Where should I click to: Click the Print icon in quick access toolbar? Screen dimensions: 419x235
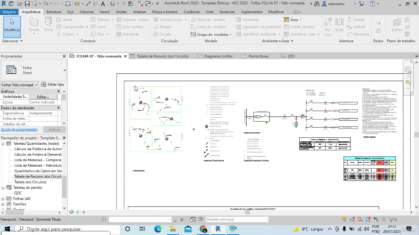coord(68,4)
